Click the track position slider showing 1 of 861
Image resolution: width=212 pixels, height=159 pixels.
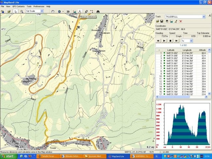(183, 45)
